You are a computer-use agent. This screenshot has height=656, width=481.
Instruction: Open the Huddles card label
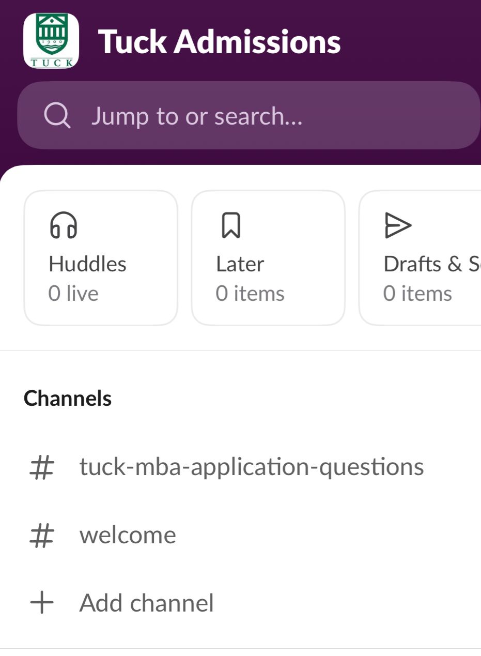tap(87, 264)
